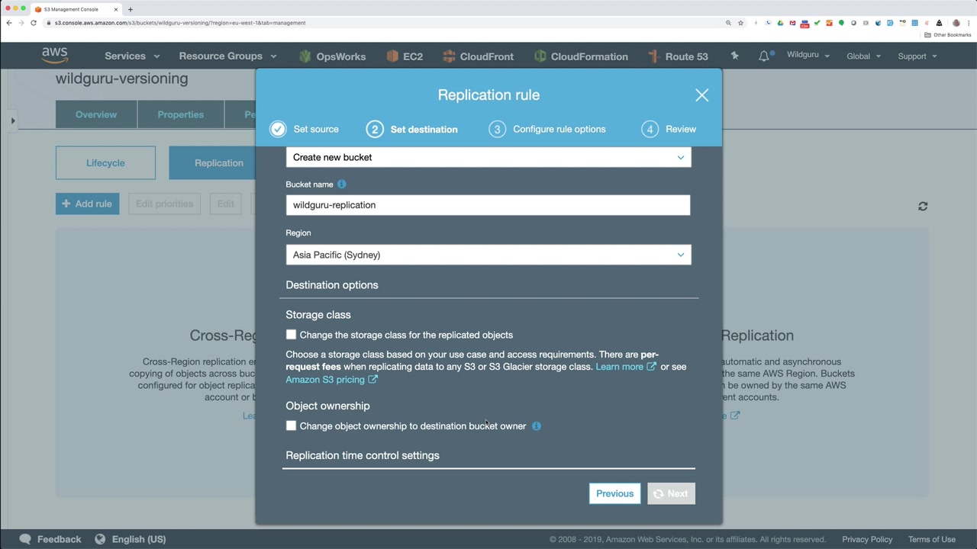Click the Bucket name info icon

coord(342,185)
